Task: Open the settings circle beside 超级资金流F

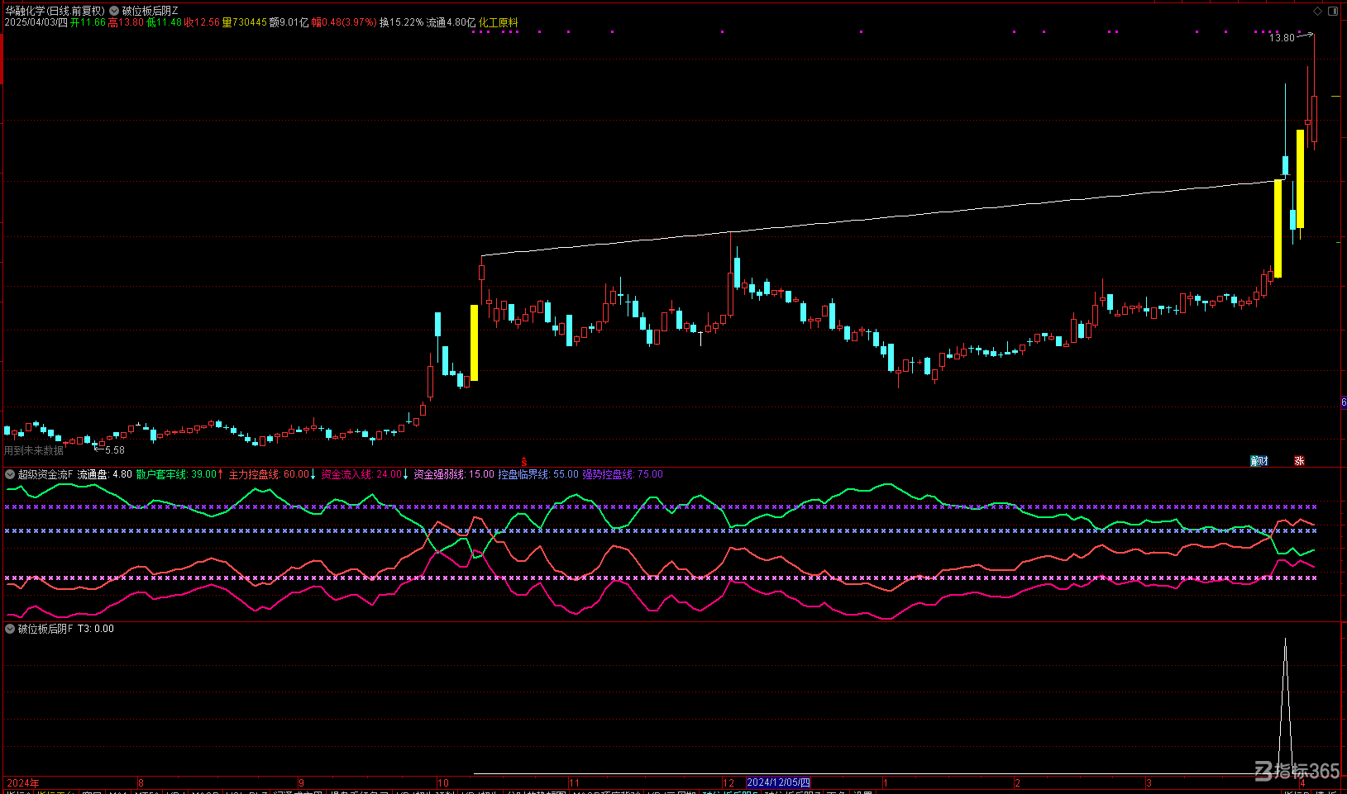Action: tap(10, 474)
